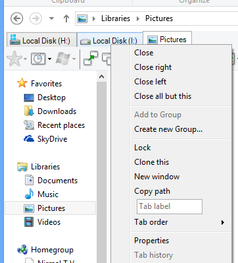Open Recent places in Favorites
This screenshot has width=238, height=263.
pyautogui.click(x=61, y=125)
